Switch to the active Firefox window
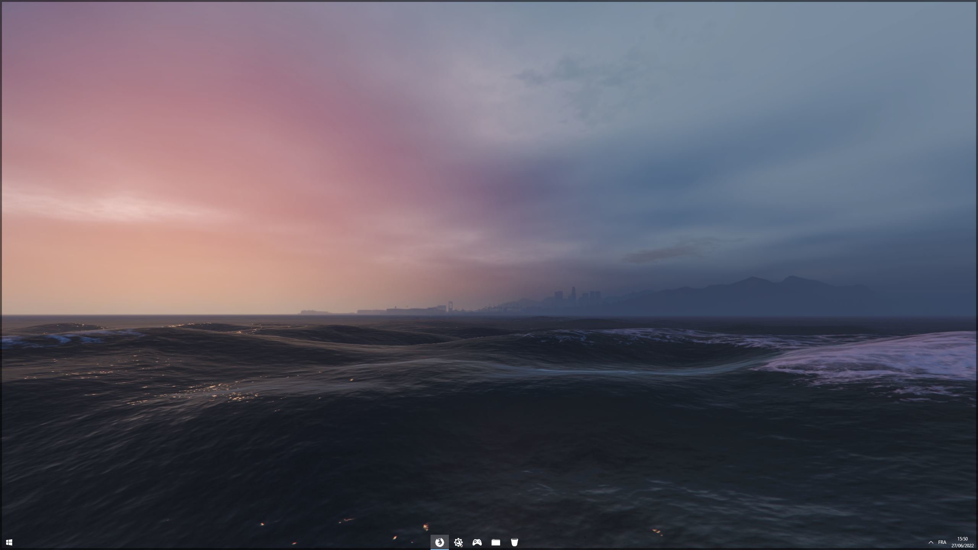The width and height of the screenshot is (978, 550). tap(439, 542)
